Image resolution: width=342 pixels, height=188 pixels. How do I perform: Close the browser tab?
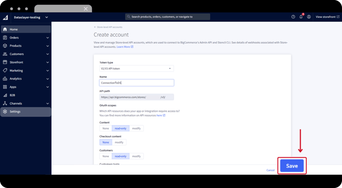click(x=86, y=9)
